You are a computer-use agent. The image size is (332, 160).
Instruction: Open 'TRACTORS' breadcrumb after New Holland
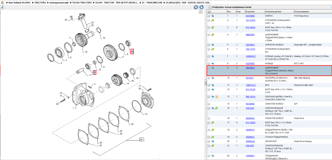point(40,2)
